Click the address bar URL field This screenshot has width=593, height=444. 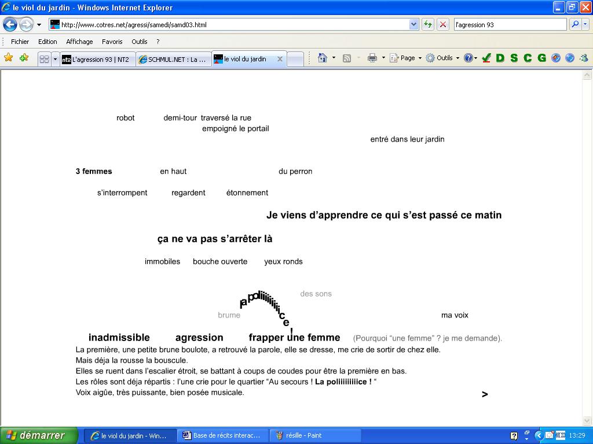[x=234, y=25]
